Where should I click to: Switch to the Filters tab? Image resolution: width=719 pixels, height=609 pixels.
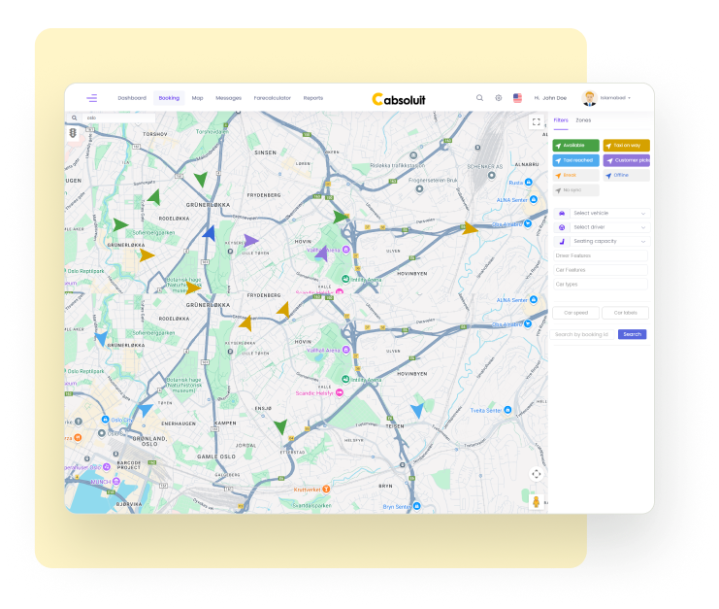(x=561, y=120)
